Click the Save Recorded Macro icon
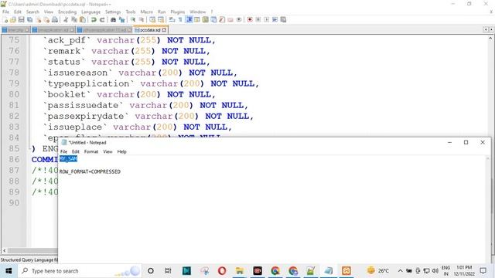495x278 pixels. (283, 19)
